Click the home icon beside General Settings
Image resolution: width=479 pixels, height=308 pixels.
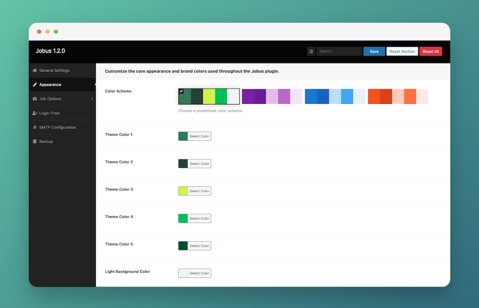click(x=34, y=70)
